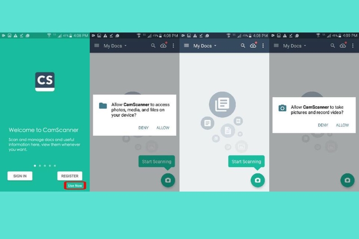
Task: Tap the CS CamScanner logo
Action: (x=45, y=82)
